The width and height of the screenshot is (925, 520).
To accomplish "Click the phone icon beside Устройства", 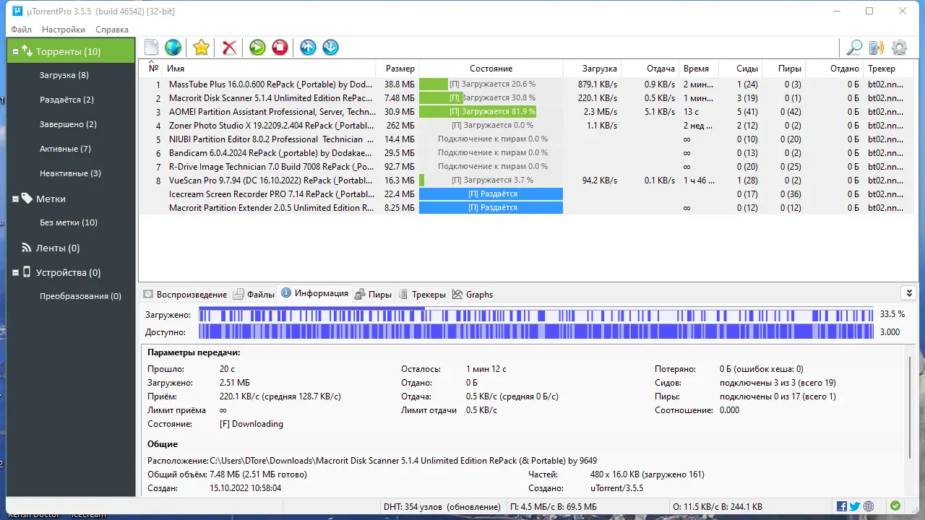I will [x=27, y=272].
